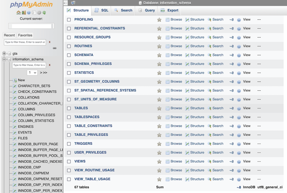The width and height of the screenshot is (287, 193).
Task: Clear the top navigation filter with red X
Action: 50,42
